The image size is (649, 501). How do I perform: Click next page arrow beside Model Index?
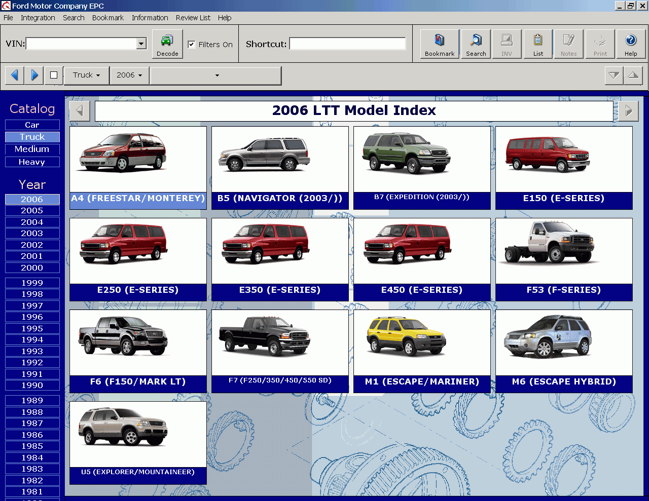pos(629,111)
